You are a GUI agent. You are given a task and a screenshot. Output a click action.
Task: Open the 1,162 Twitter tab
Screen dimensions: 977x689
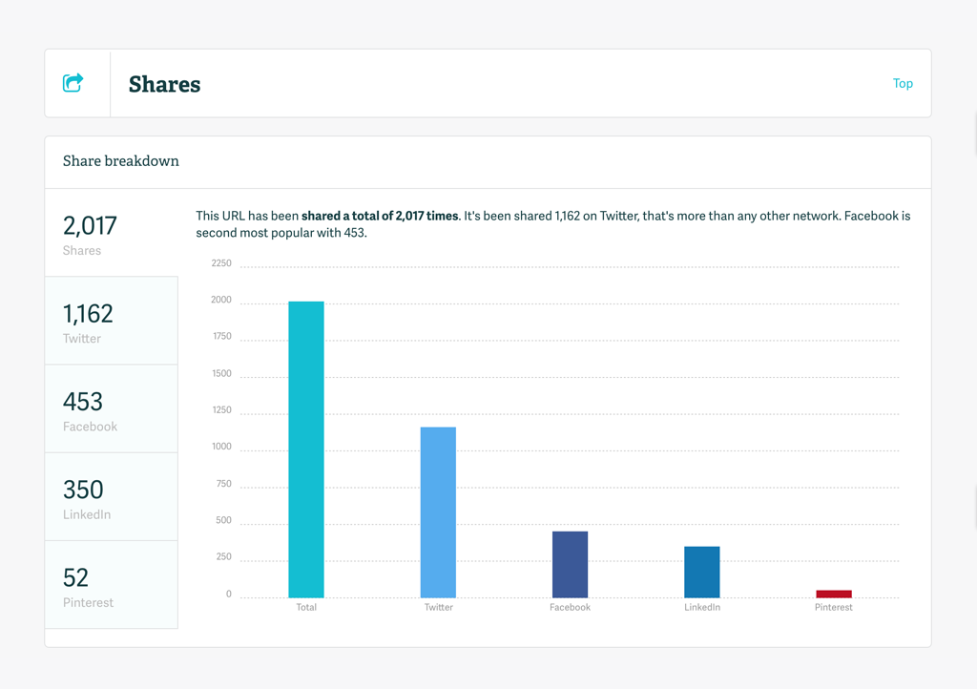pyautogui.click(x=111, y=322)
